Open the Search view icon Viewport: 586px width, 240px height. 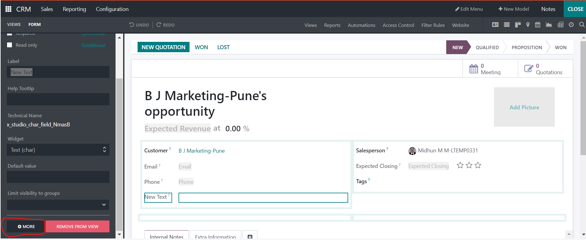[582, 25]
